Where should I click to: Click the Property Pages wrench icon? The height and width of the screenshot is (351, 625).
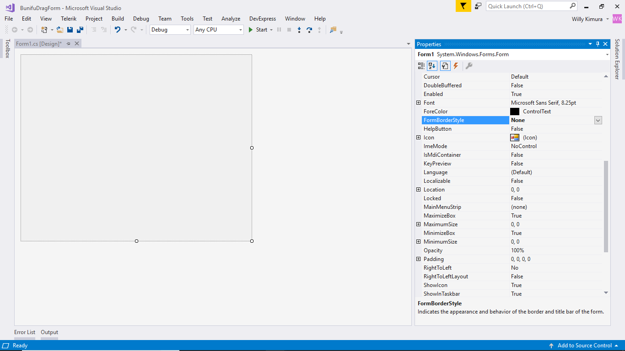pyautogui.click(x=469, y=65)
